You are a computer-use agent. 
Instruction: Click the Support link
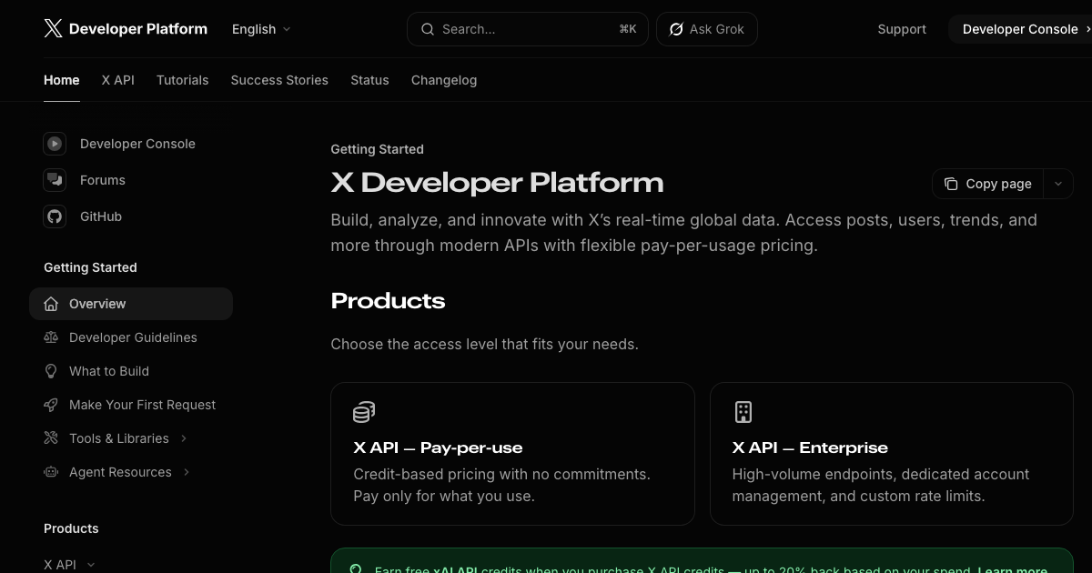(x=902, y=28)
